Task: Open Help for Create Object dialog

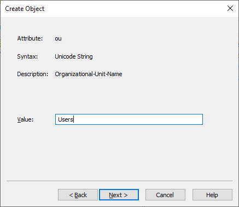Action: point(212,195)
